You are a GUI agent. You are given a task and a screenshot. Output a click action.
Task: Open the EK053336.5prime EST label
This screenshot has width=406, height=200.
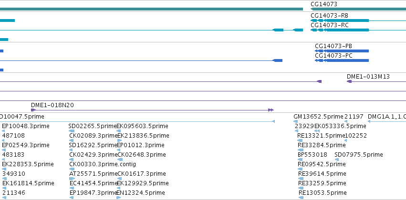pyautogui.click(x=340, y=126)
